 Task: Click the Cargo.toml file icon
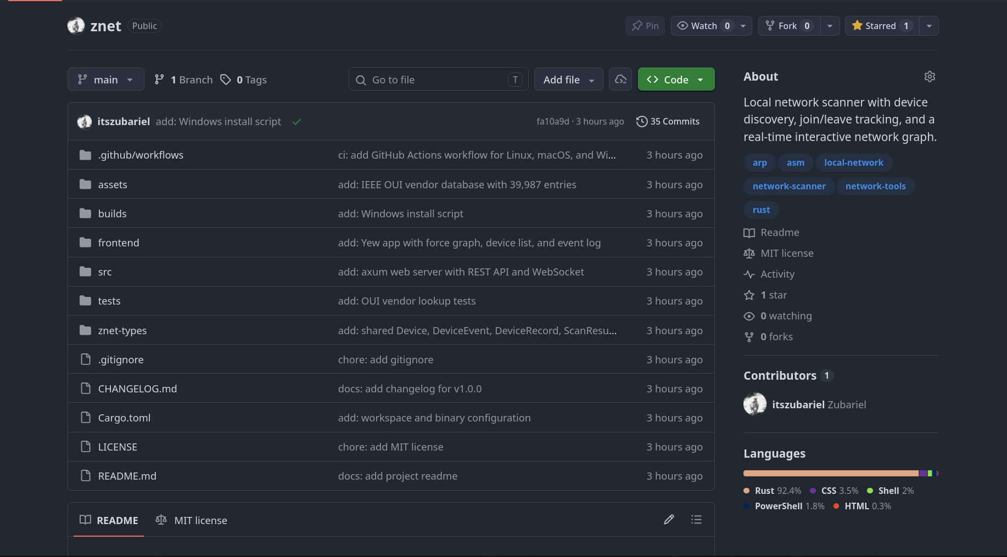click(x=85, y=418)
